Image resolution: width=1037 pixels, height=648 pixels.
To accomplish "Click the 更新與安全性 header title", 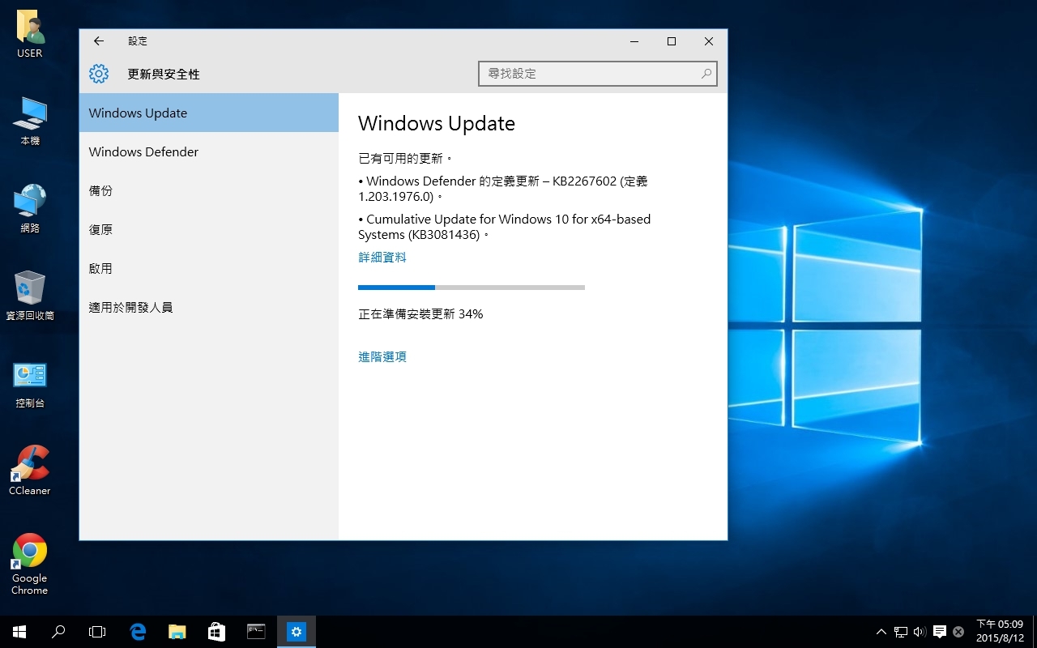I will tap(164, 75).
